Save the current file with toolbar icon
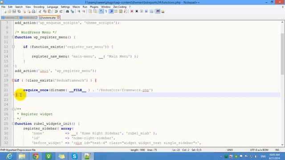 point(14,12)
